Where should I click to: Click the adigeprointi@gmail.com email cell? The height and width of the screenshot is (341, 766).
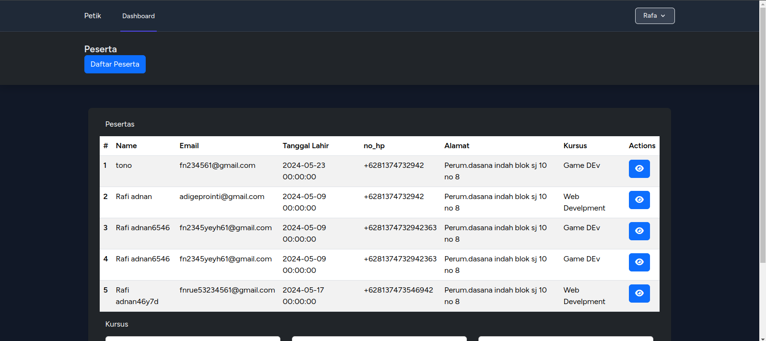222,197
